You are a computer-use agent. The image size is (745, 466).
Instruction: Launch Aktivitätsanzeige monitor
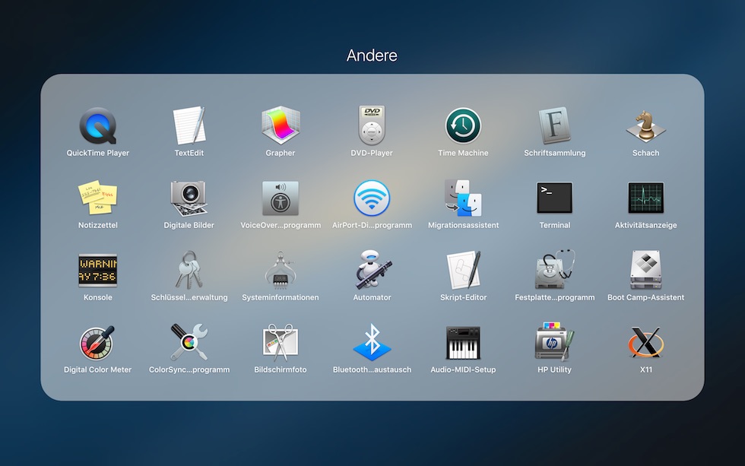click(x=645, y=198)
